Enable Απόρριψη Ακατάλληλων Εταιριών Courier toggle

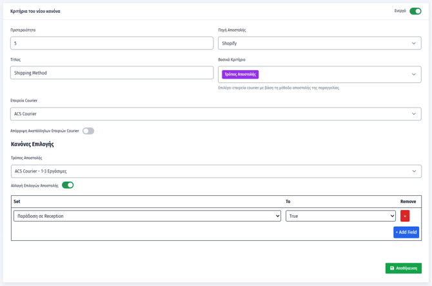pyautogui.click(x=88, y=131)
